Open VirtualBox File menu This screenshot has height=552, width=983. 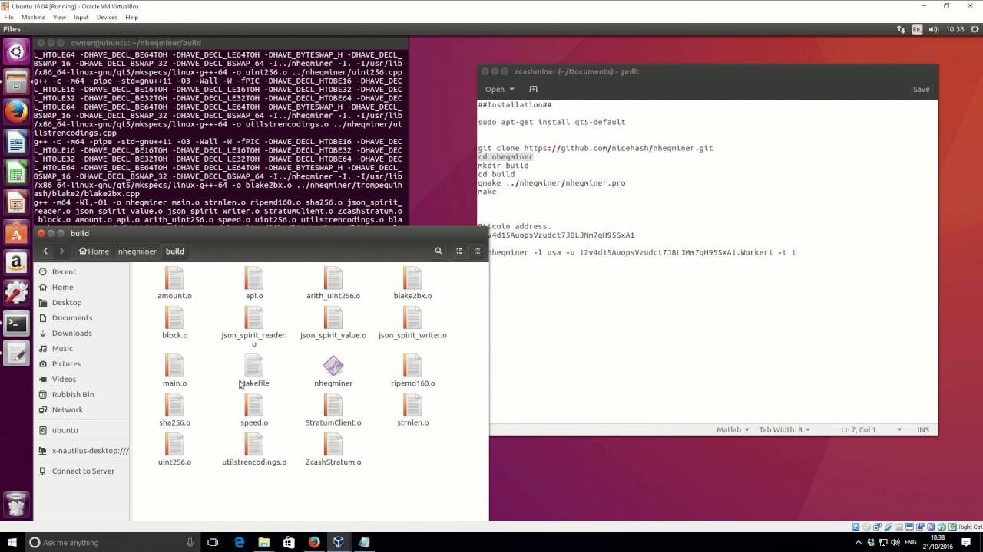tap(8, 17)
